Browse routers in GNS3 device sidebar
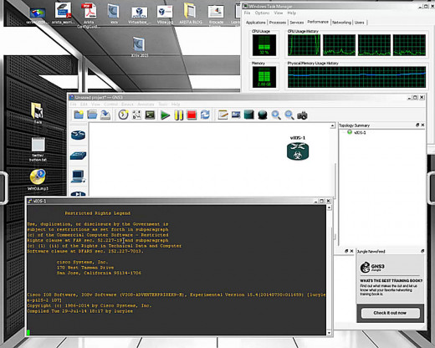Viewport: 435px width, 348px height. tap(78, 136)
